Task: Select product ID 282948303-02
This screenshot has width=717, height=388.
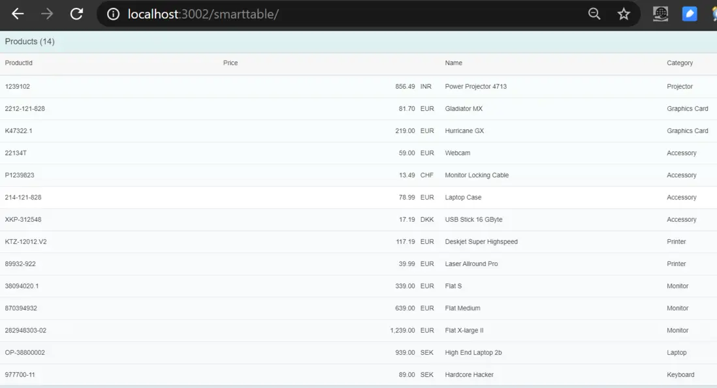Action: click(25, 330)
